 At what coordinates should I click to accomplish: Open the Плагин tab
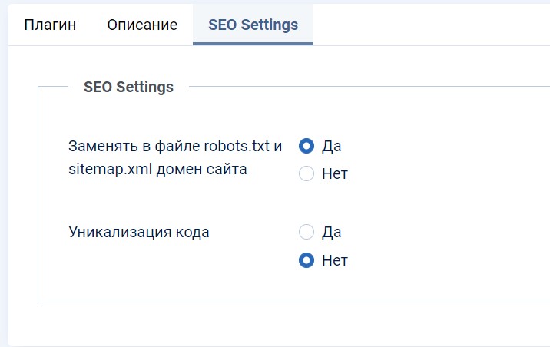point(50,25)
